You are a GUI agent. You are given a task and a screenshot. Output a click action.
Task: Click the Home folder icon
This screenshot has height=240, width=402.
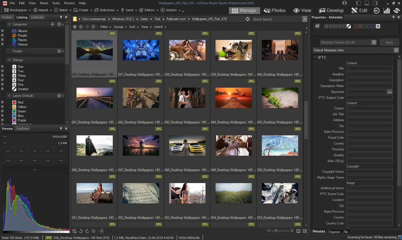point(75,27)
